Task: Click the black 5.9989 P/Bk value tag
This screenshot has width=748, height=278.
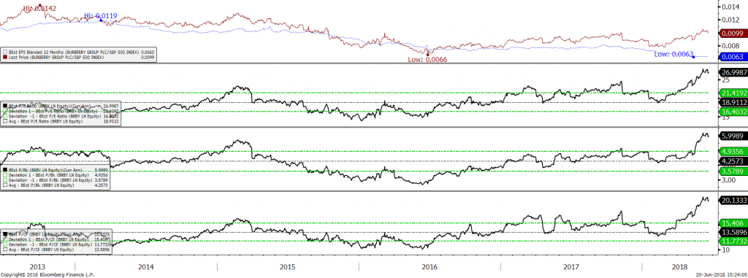Action: click(733, 136)
